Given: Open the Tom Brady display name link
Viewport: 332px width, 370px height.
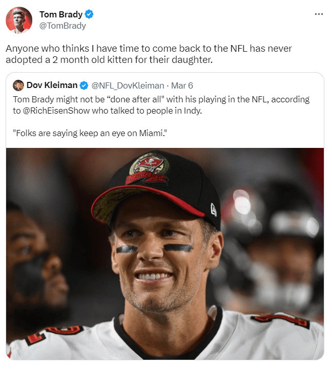Looking at the screenshot, I should point(61,14).
